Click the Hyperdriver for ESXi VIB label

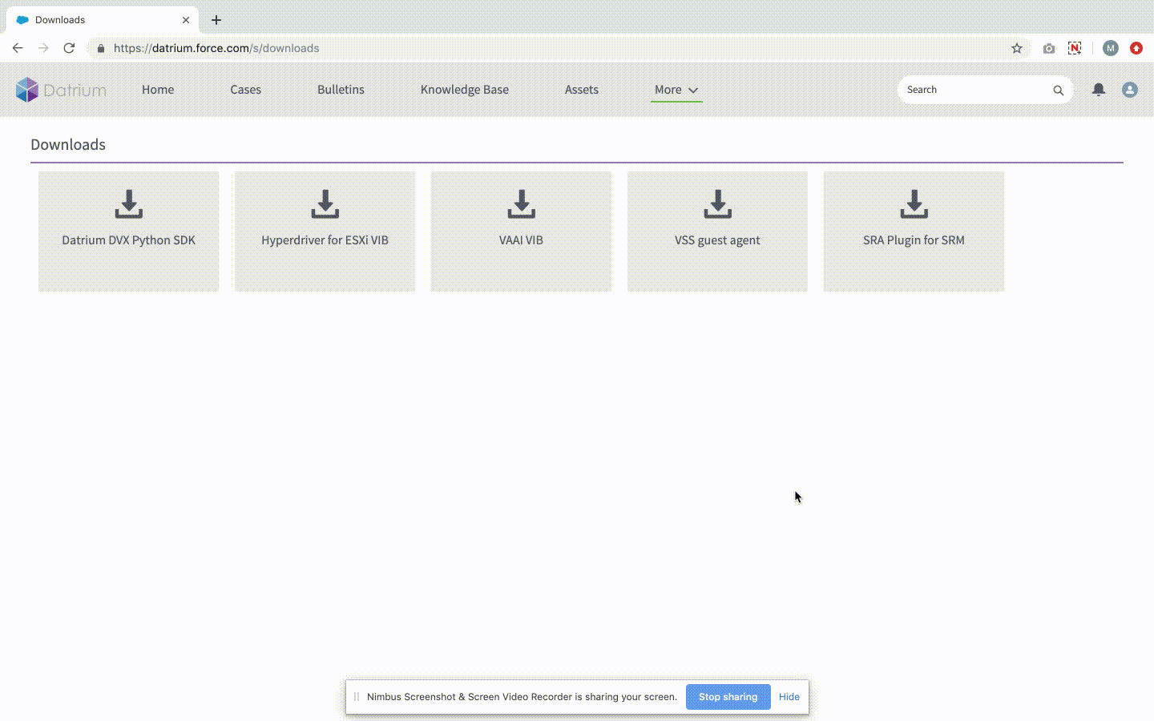click(325, 240)
